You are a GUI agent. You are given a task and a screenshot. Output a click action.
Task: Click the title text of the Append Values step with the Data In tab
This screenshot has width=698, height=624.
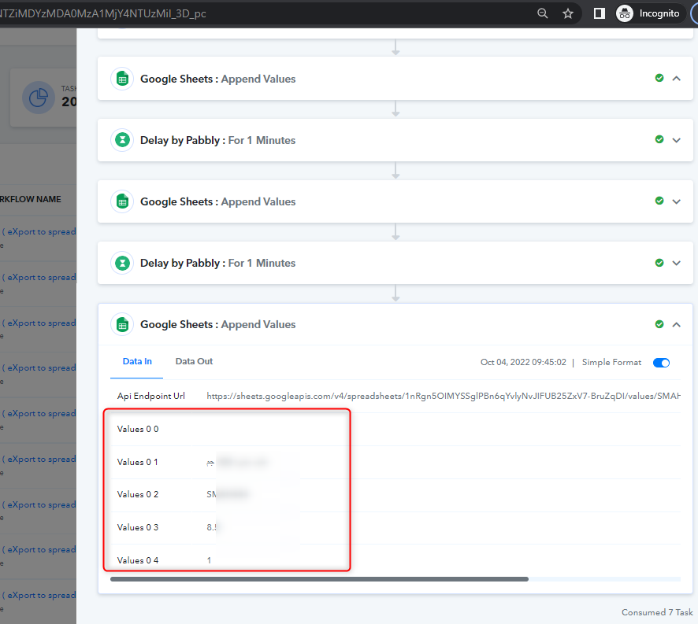(217, 324)
